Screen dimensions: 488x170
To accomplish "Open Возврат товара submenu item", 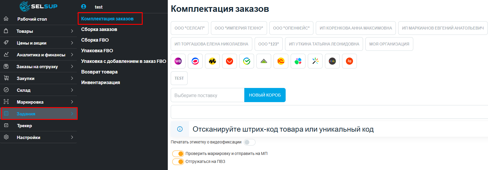I will 100,72.
